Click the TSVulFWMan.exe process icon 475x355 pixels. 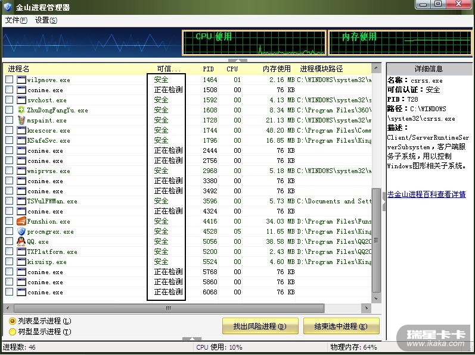(x=21, y=201)
